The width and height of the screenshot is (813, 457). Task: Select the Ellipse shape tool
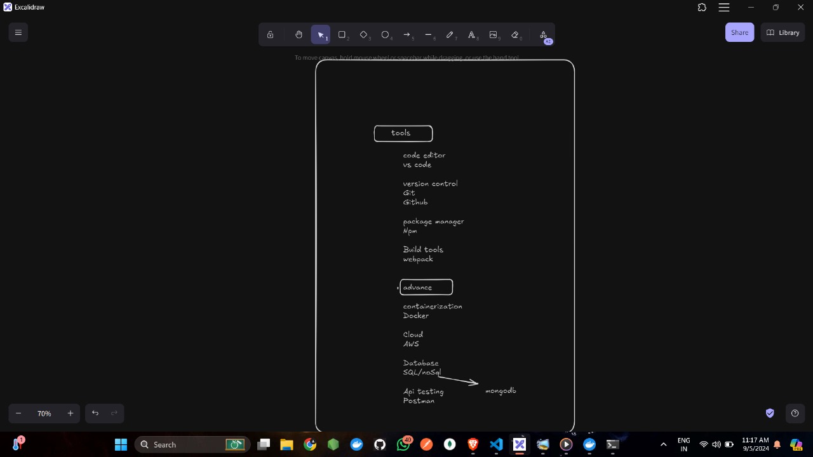[x=385, y=35]
